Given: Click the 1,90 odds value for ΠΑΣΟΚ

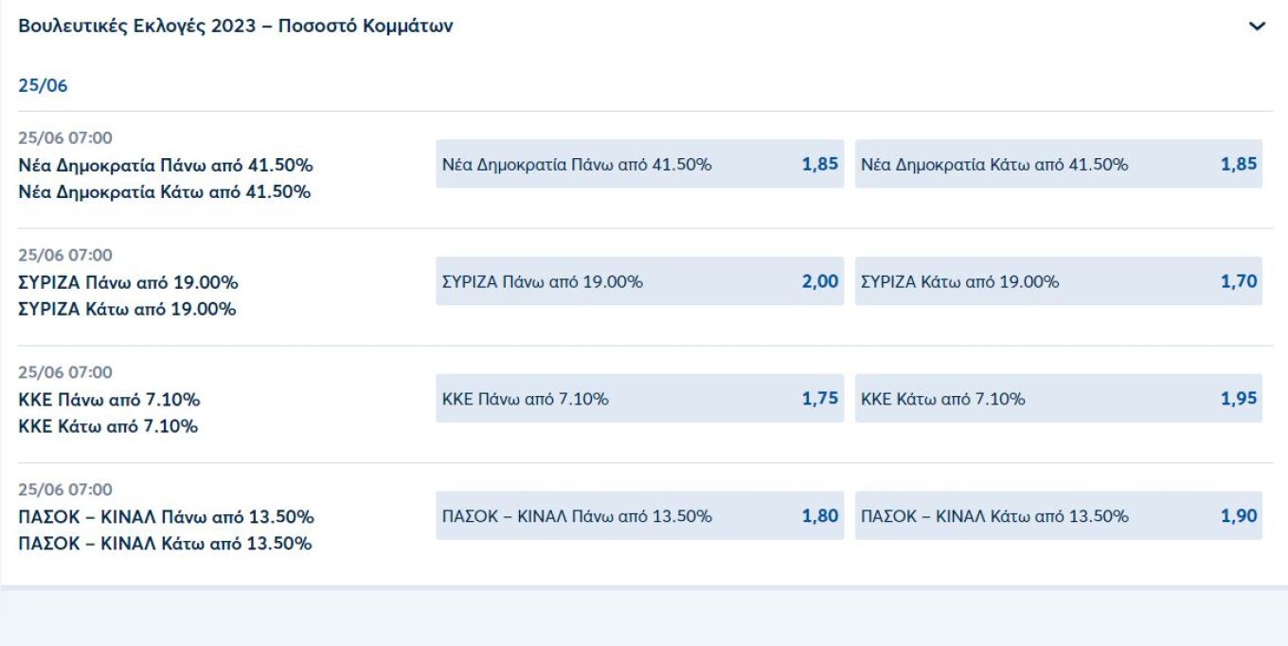Looking at the screenshot, I should (1239, 517).
